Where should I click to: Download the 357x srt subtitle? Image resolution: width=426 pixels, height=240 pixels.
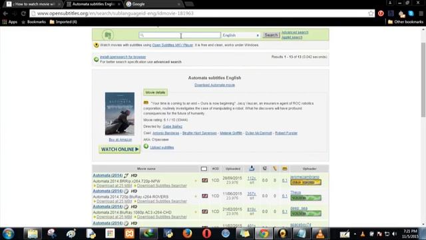pos(252,194)
